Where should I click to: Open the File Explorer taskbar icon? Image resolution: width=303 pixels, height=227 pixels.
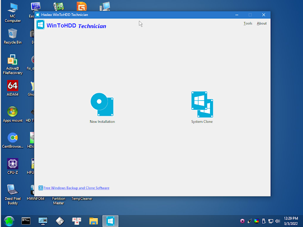(94, 221)
